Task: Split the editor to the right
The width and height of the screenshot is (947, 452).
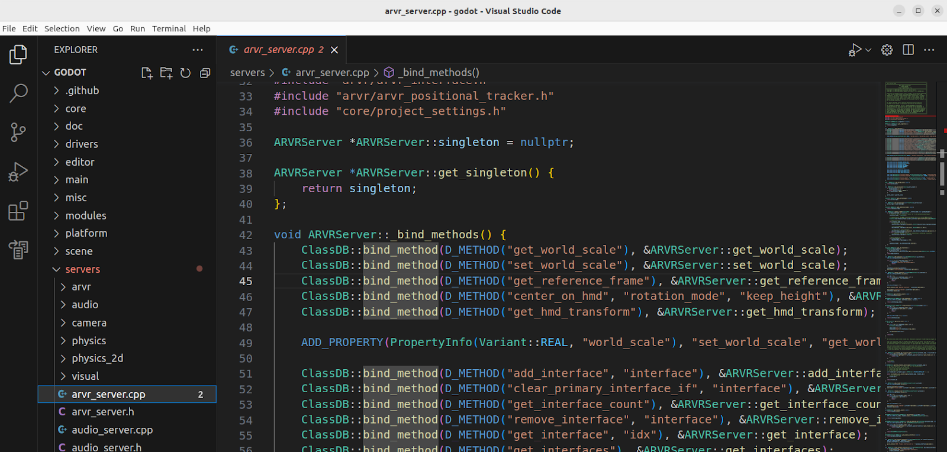Action: click(x=908, y=50)
